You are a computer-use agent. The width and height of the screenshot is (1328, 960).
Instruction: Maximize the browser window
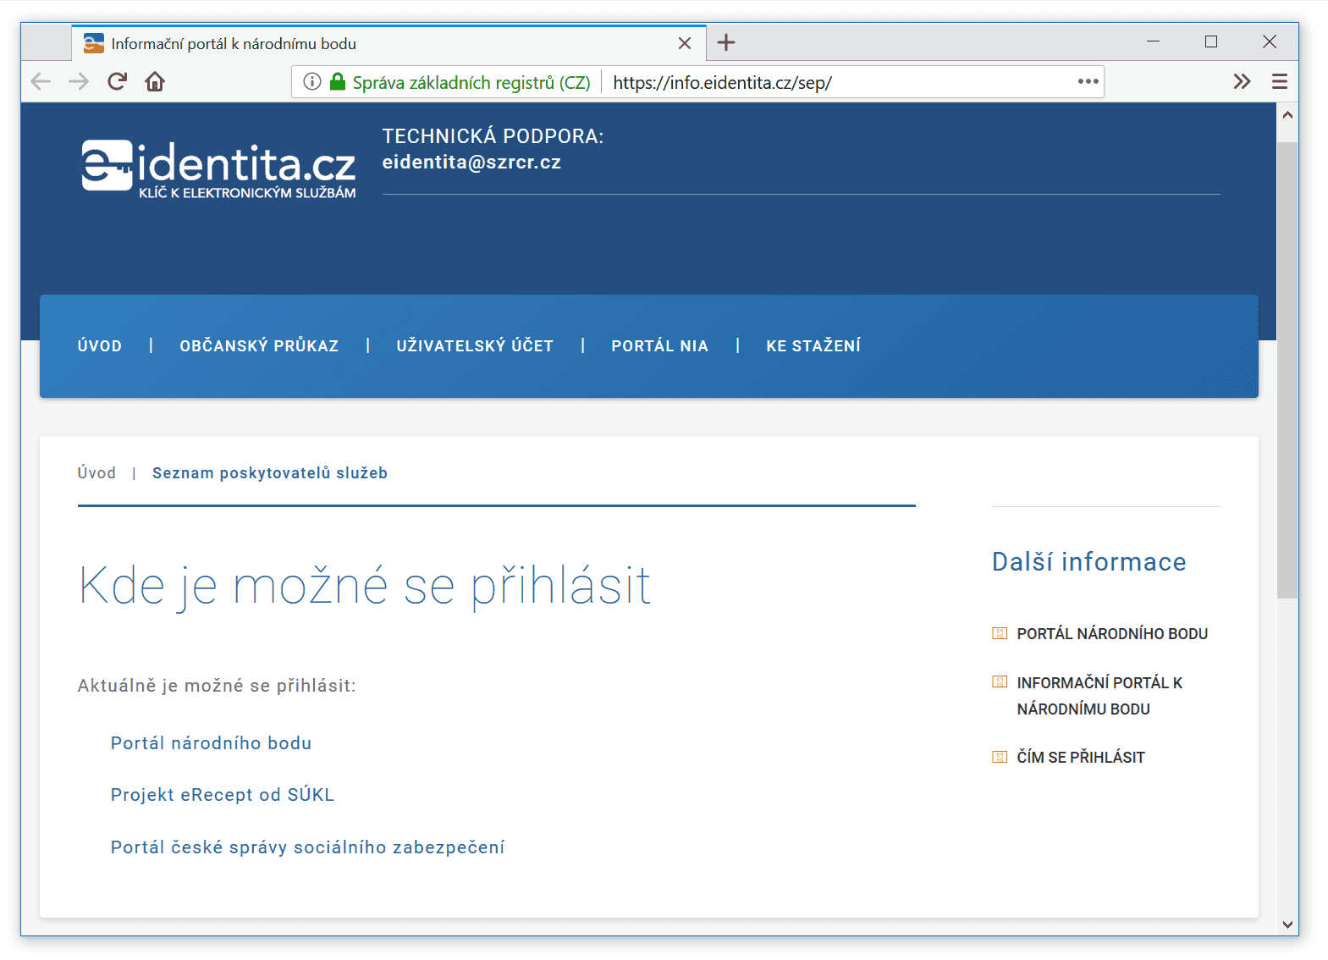click(1211, 41)
